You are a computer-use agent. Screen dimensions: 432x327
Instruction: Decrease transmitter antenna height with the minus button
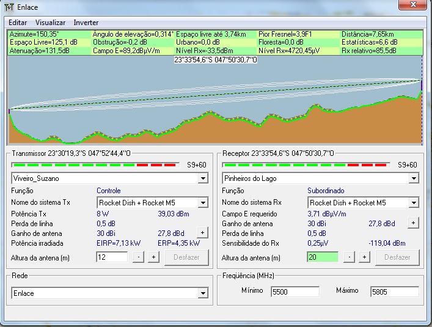pyautogui.click(x=139, y=257)
